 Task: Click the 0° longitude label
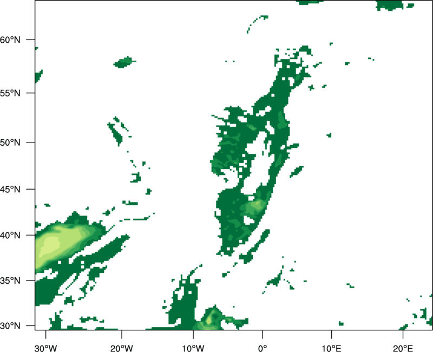tap(263, 348)
